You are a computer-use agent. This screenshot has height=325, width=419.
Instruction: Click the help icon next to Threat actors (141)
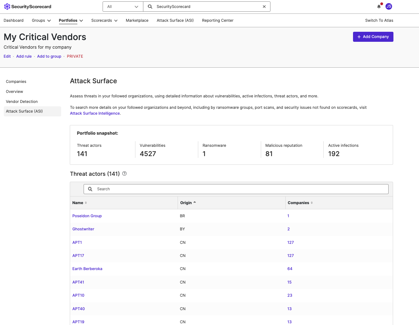pos(124,174)
